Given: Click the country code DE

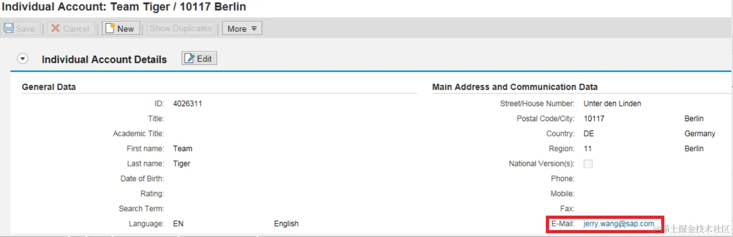Looking at the screenshot, I should (x=589, y=134).
